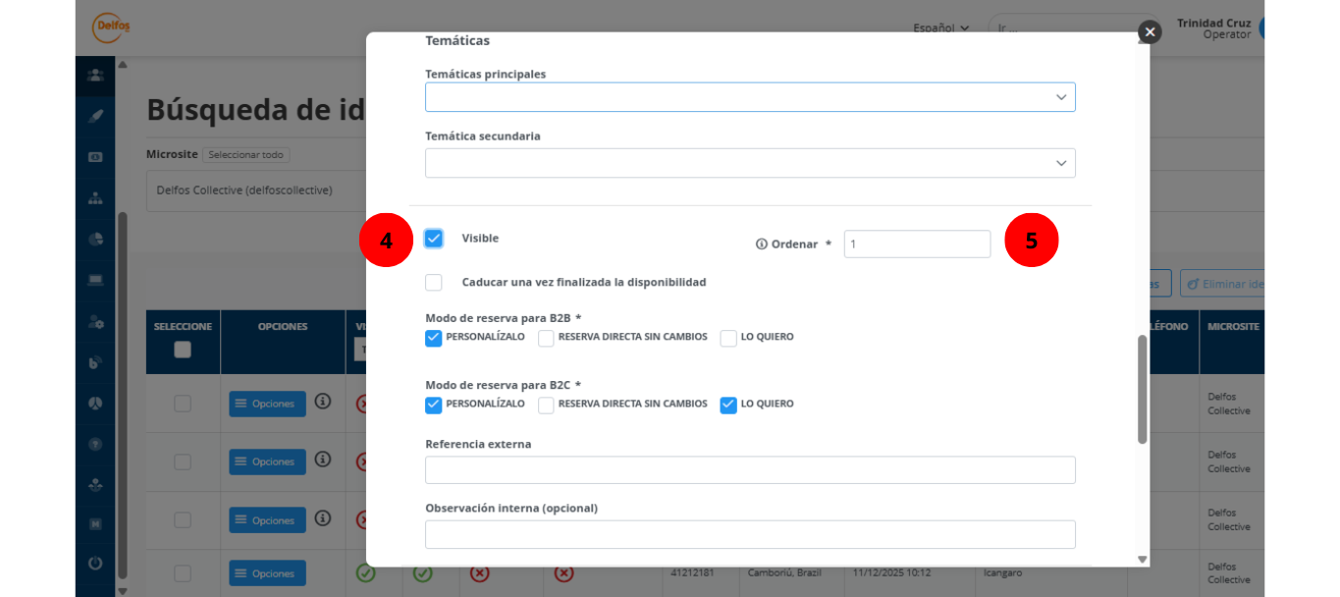
Task: Uncheck Lo quiero under B2C mode
Action: pyautogui.click(x=728, y=405)
